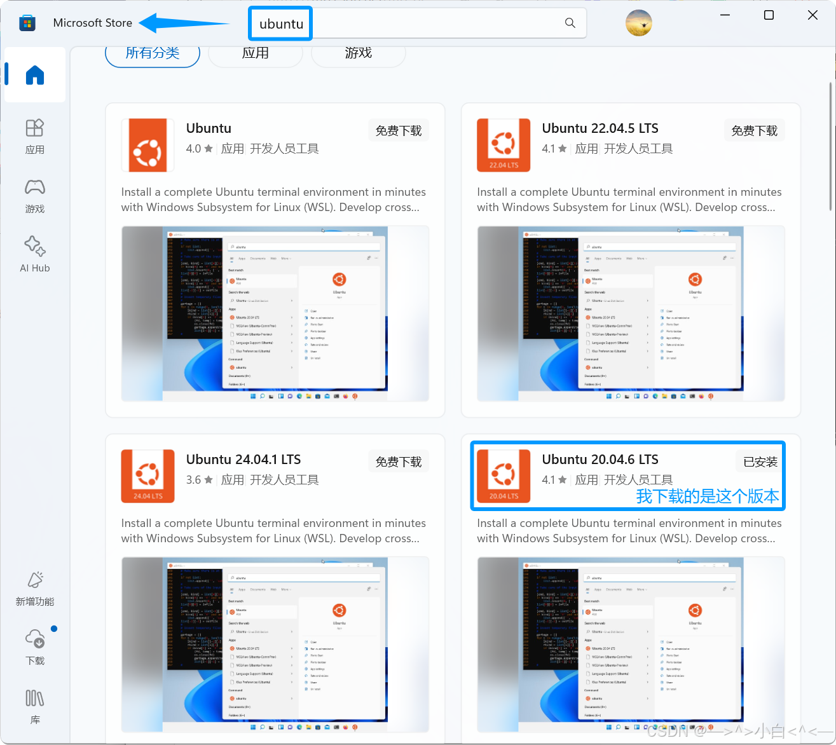Image resolution: width=836 pixels, height=745 pixels.
Task: Open AI Hub from the sidebar
Action: [35, 254]
